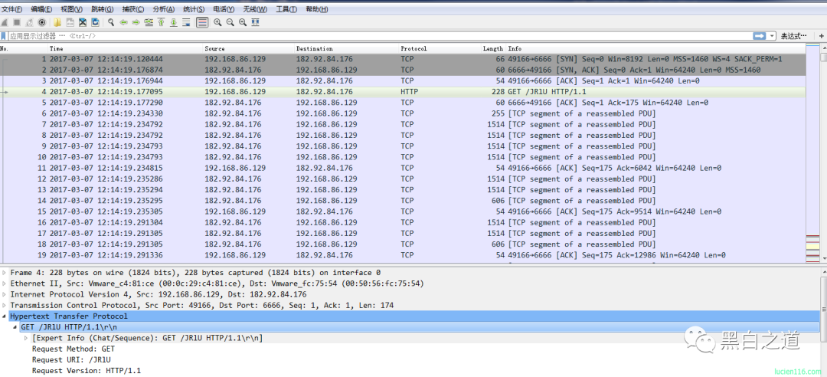The image size is (827, 377).
Task: Select the Request URI: /JR1U line
Action: coord(71,360)
